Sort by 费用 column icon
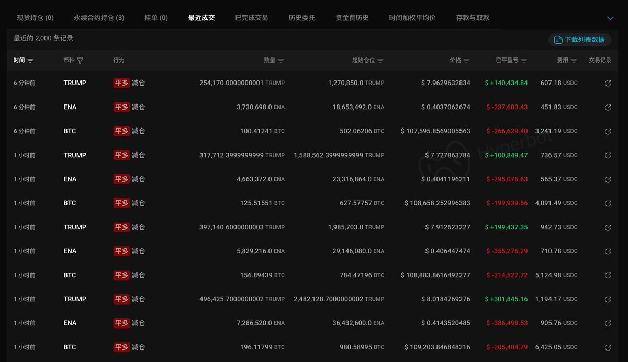The image size is (628, 362). [574, 61]
